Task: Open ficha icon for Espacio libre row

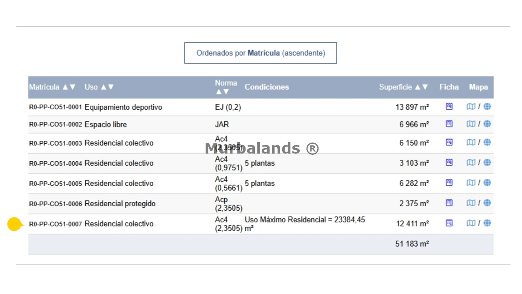Action: coord(449,124)
